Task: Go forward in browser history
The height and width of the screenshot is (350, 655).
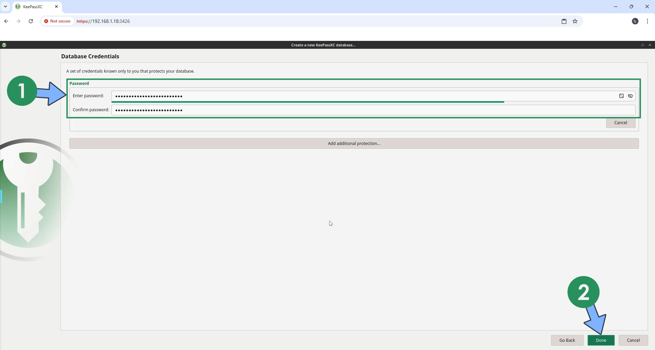Action: (x=18, y=21)
